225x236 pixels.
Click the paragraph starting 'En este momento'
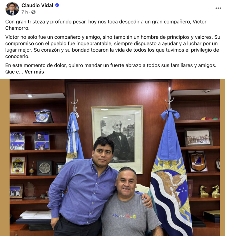(x=111, y=69)
